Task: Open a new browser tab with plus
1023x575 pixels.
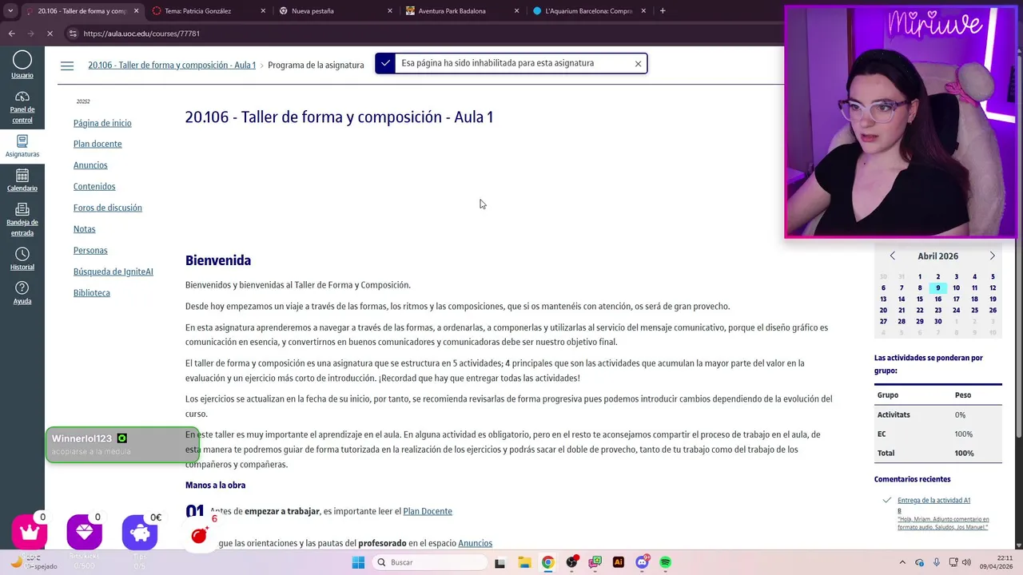Action: pos(663,11)
